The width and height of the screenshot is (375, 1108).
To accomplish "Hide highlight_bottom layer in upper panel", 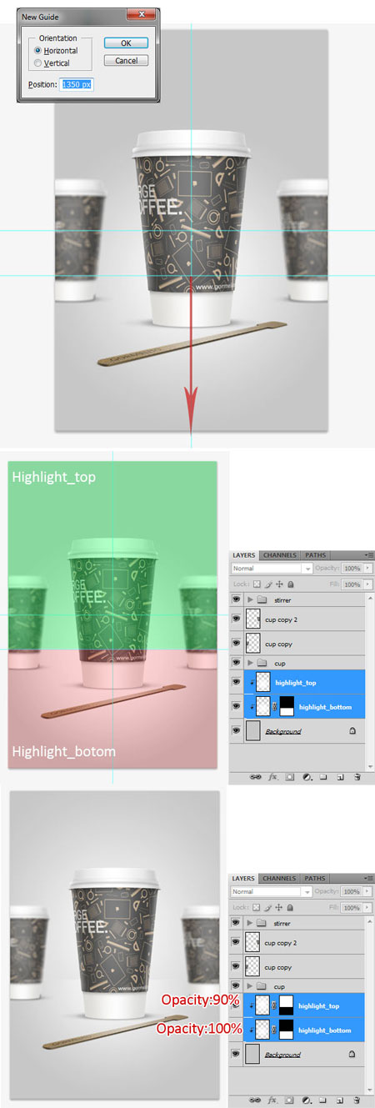I will pyautogui.click(x=237, y=706).
